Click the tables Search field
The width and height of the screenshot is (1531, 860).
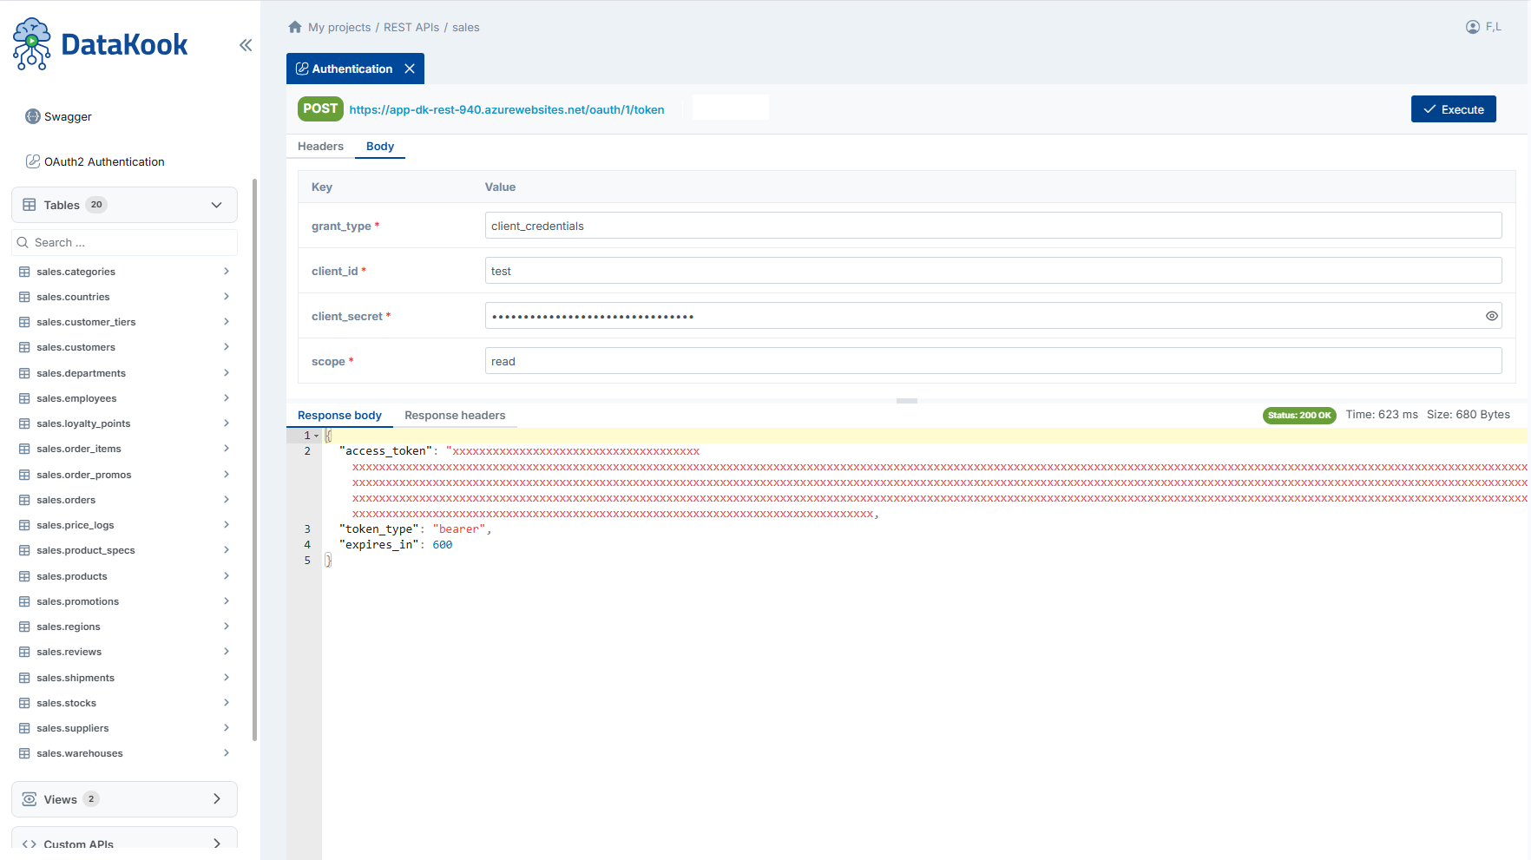pyautogui.click(x=124, y=243)
